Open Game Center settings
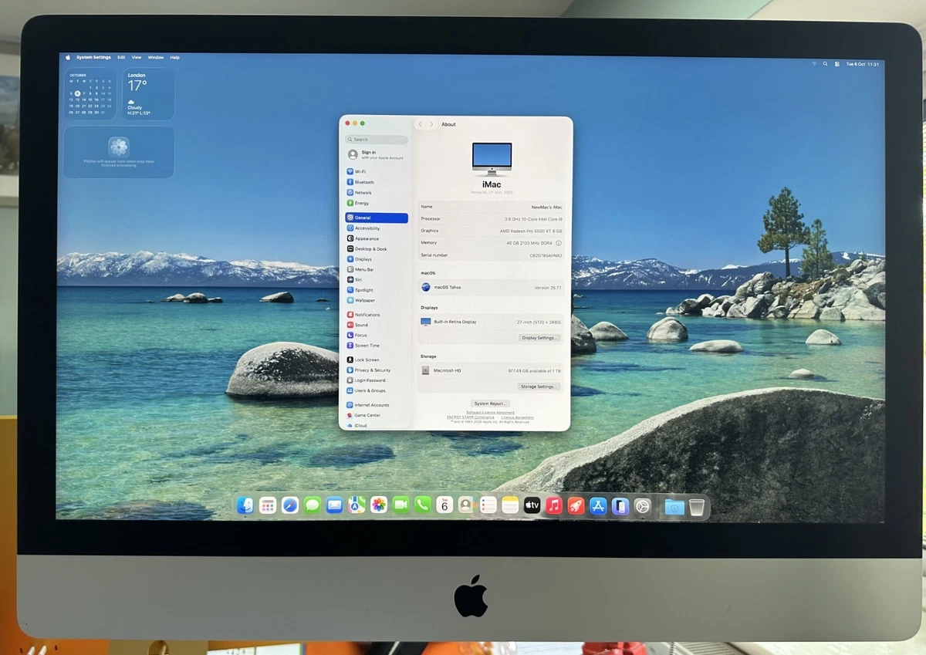The width and height of the screenshot is (926, 655). (x=377, y=415)
